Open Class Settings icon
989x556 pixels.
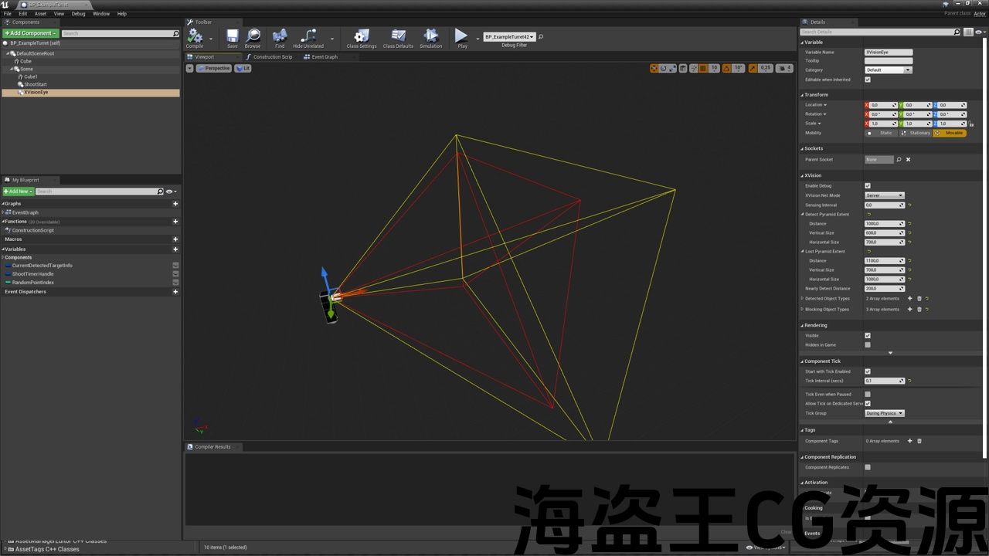tap(361, 36)
